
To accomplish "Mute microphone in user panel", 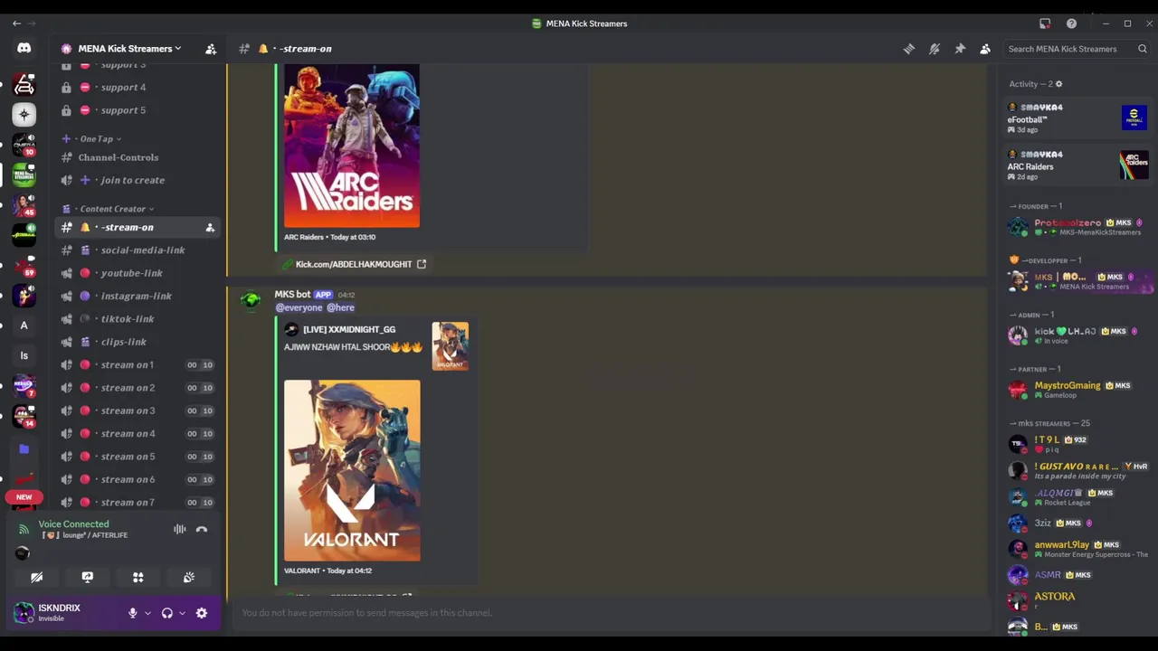I will [x=133, y=613].
